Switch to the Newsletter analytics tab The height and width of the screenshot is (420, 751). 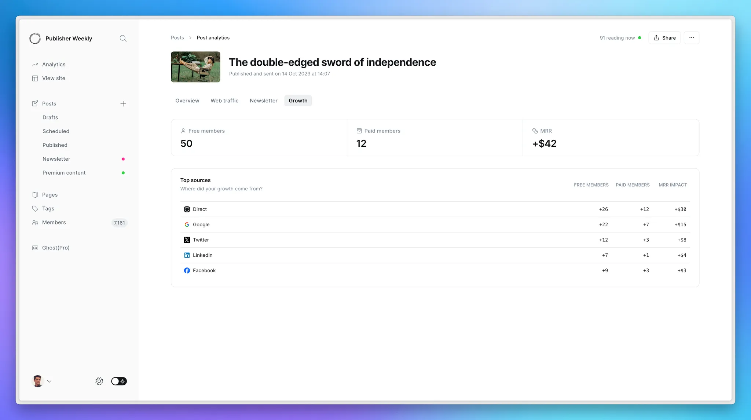tap(263, 101)
